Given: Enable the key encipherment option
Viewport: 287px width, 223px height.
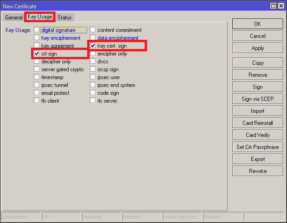Looking at the screenshot, I should coord(37,38).
